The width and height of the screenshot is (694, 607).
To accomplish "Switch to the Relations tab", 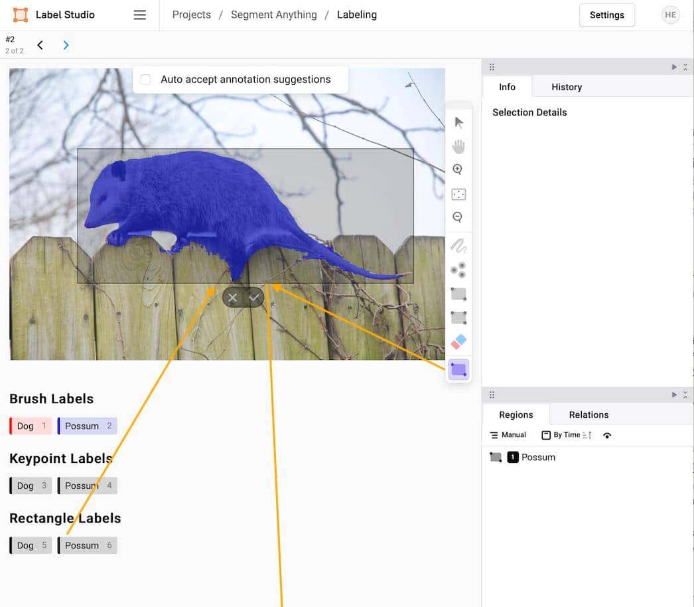I will coord(589,414).
